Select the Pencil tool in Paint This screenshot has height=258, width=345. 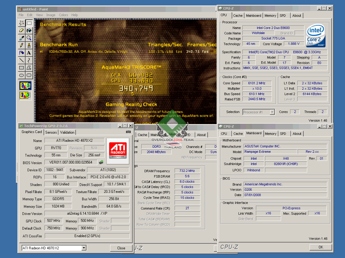point(22,45)
